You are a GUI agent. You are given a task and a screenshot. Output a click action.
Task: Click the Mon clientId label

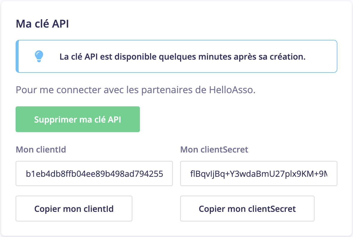(41, 150)
